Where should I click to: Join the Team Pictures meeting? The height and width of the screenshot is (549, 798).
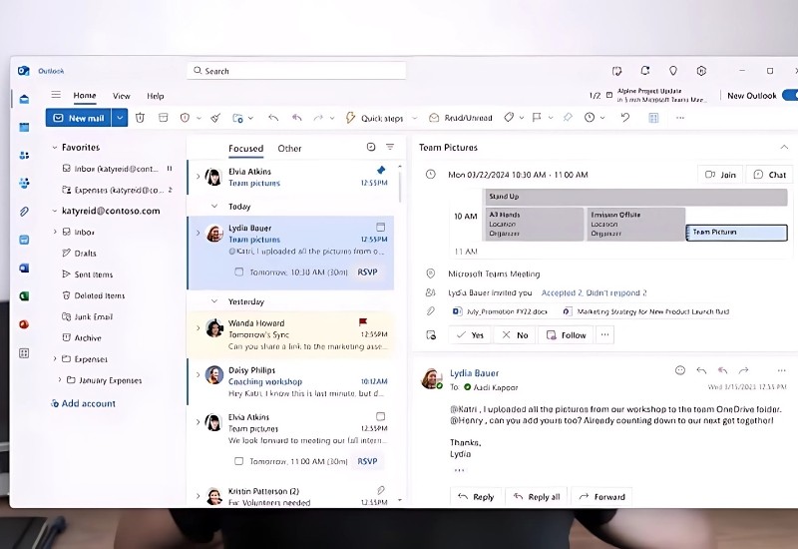pyautogui.click(x=720, y=175)
